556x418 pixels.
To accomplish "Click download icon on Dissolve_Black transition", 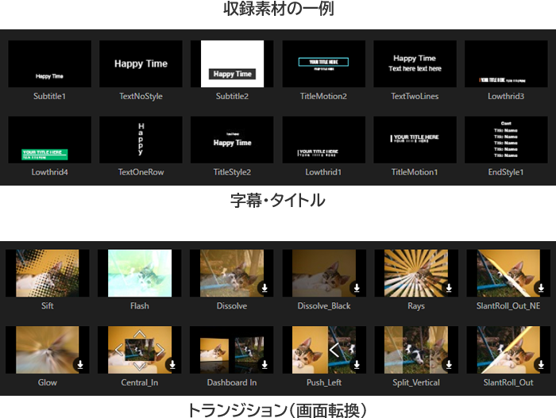I will [x=357, y=289].
